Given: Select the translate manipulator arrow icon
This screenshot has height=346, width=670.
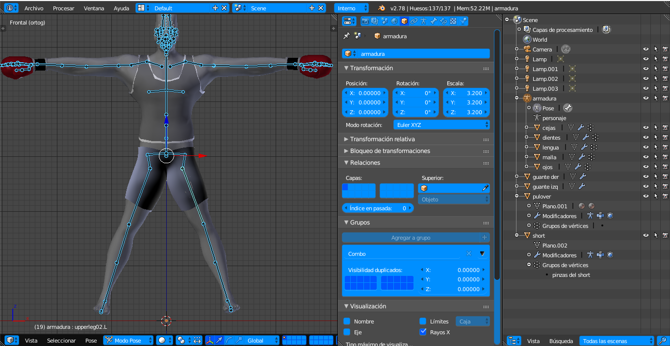Looking at the screenshot, I should coord(219,340).
